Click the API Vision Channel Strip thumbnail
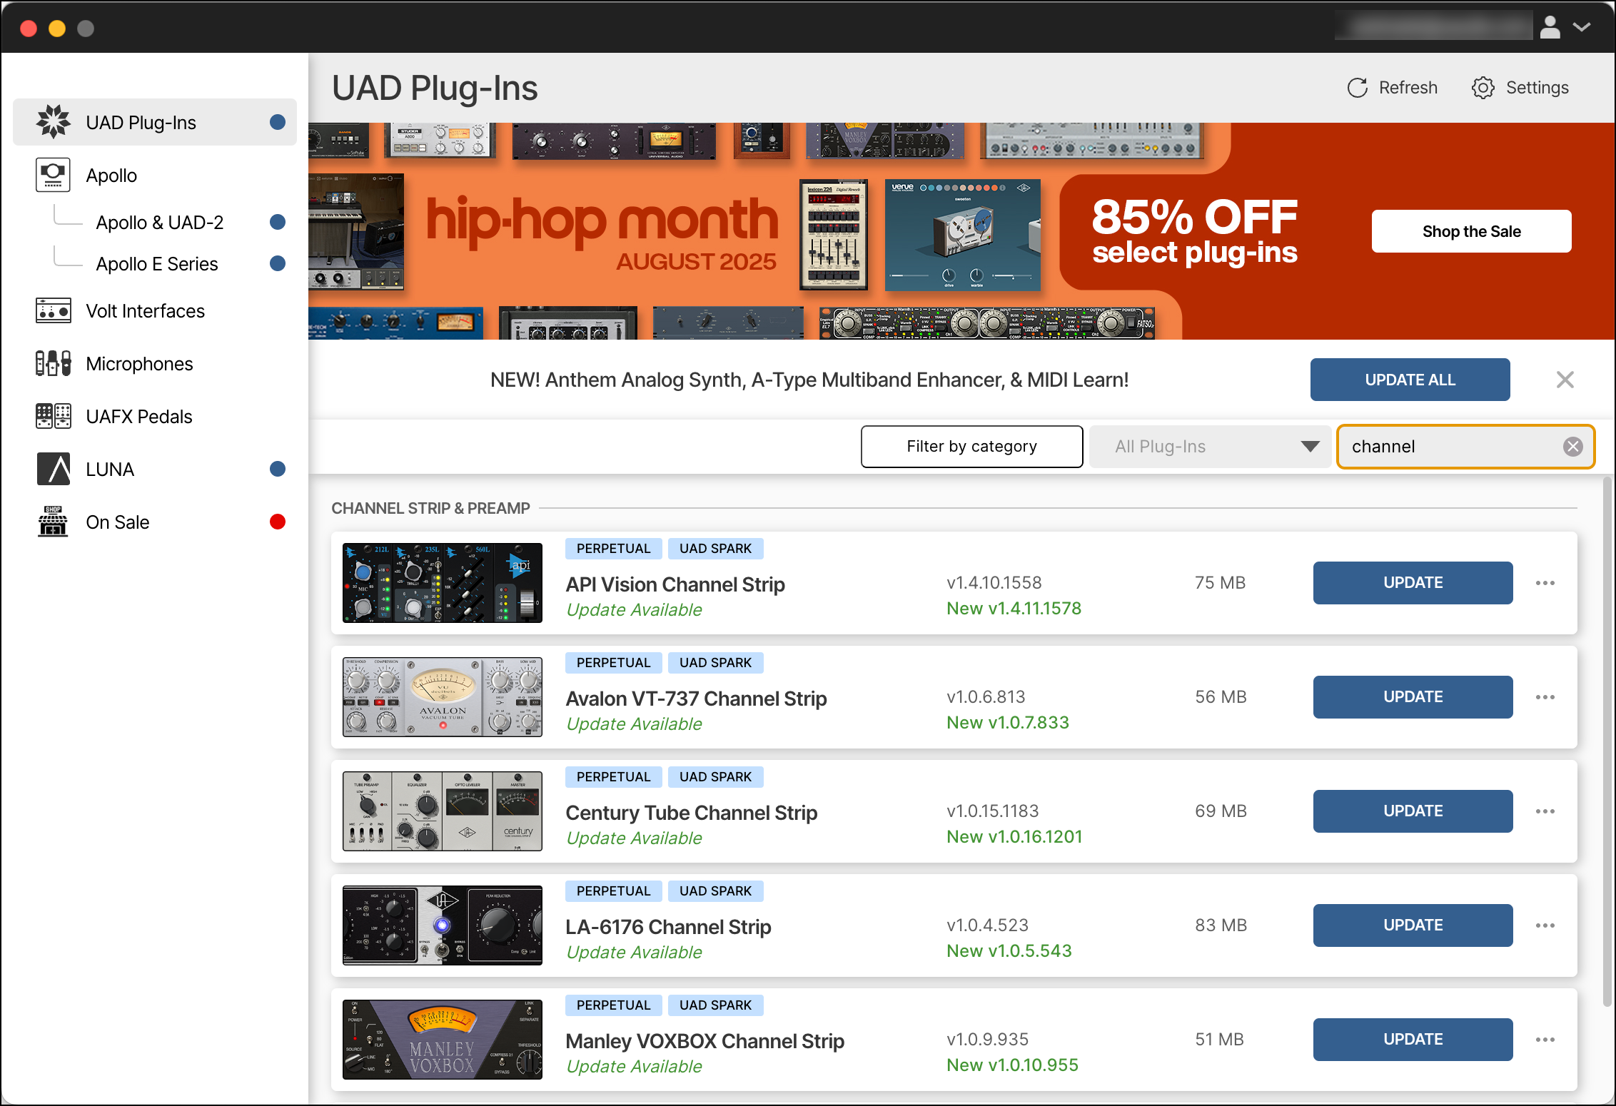The width and height of the screenshot is (1616, 1106). point(443,583)
